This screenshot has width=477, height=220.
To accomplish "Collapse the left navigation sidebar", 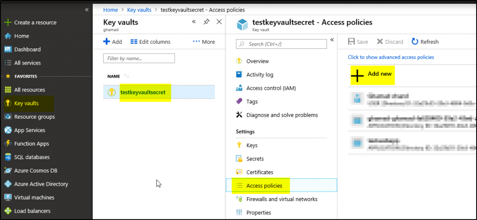I will point(87,10).
